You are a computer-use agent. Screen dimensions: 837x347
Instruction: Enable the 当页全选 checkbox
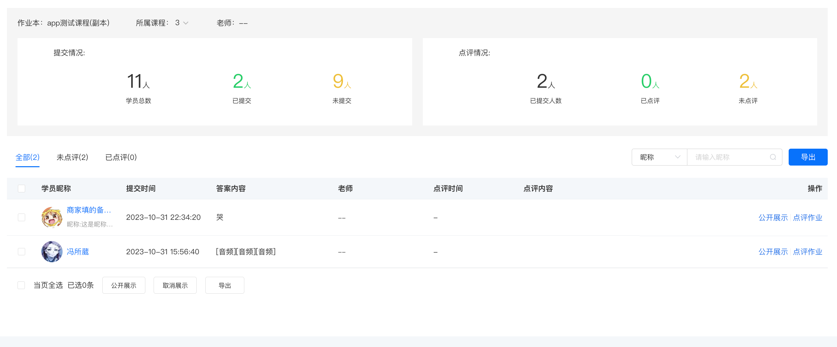click(21, 285)
